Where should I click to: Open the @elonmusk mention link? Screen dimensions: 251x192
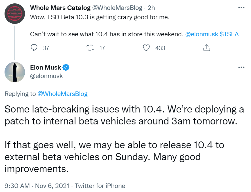[202, 34]
